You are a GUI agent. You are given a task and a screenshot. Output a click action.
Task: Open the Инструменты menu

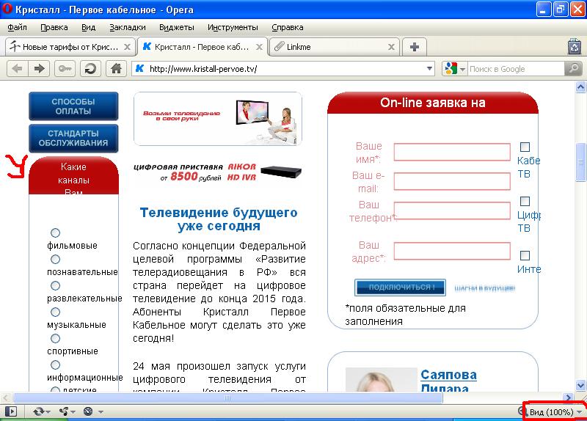233,27
